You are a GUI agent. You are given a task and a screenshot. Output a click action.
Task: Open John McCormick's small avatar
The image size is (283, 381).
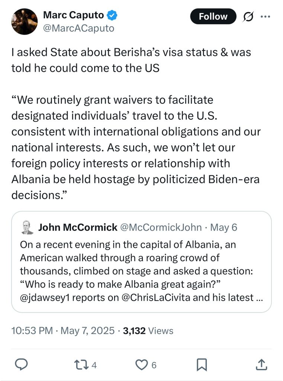(27, 227)
